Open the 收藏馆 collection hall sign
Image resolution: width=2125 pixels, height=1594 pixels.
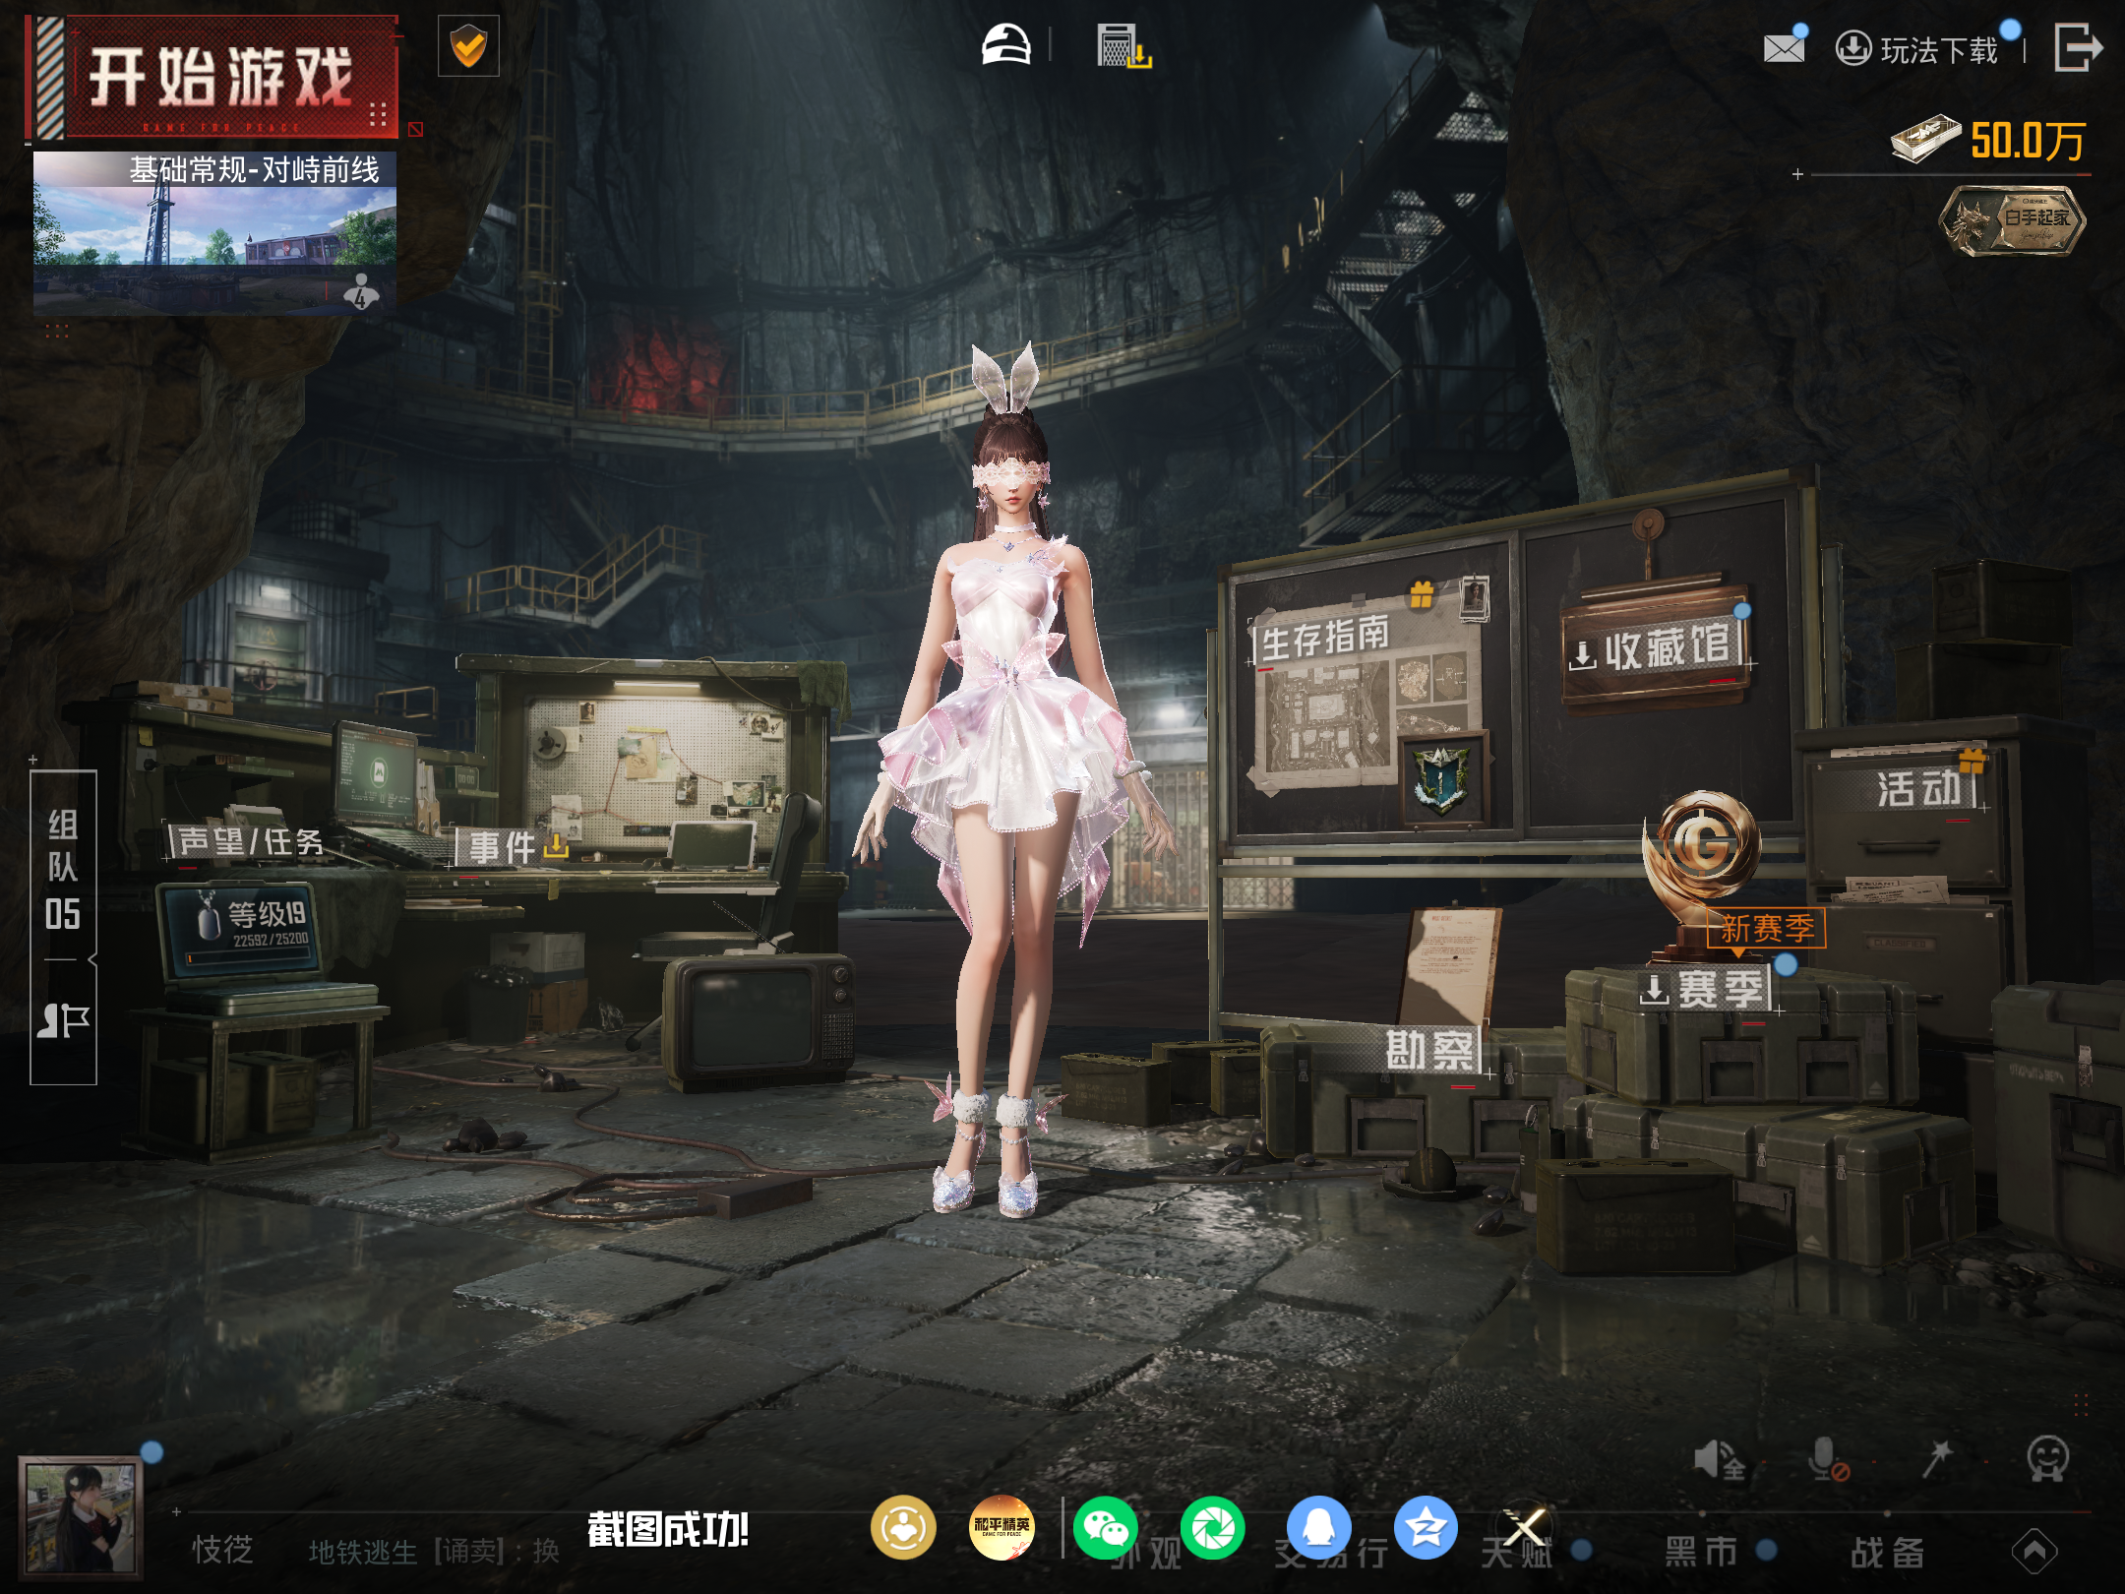pyautogui.click(x=1655, y=648)
